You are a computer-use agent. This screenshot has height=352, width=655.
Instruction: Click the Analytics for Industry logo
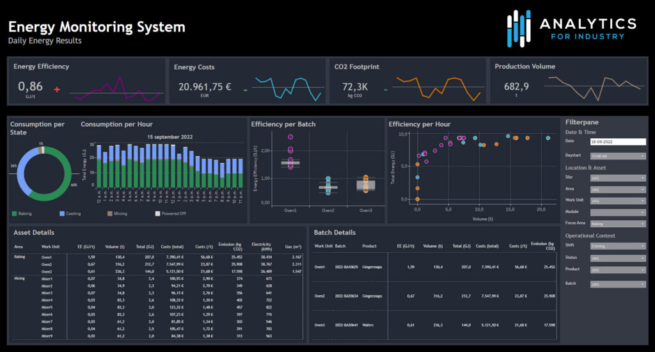[571, 29]
